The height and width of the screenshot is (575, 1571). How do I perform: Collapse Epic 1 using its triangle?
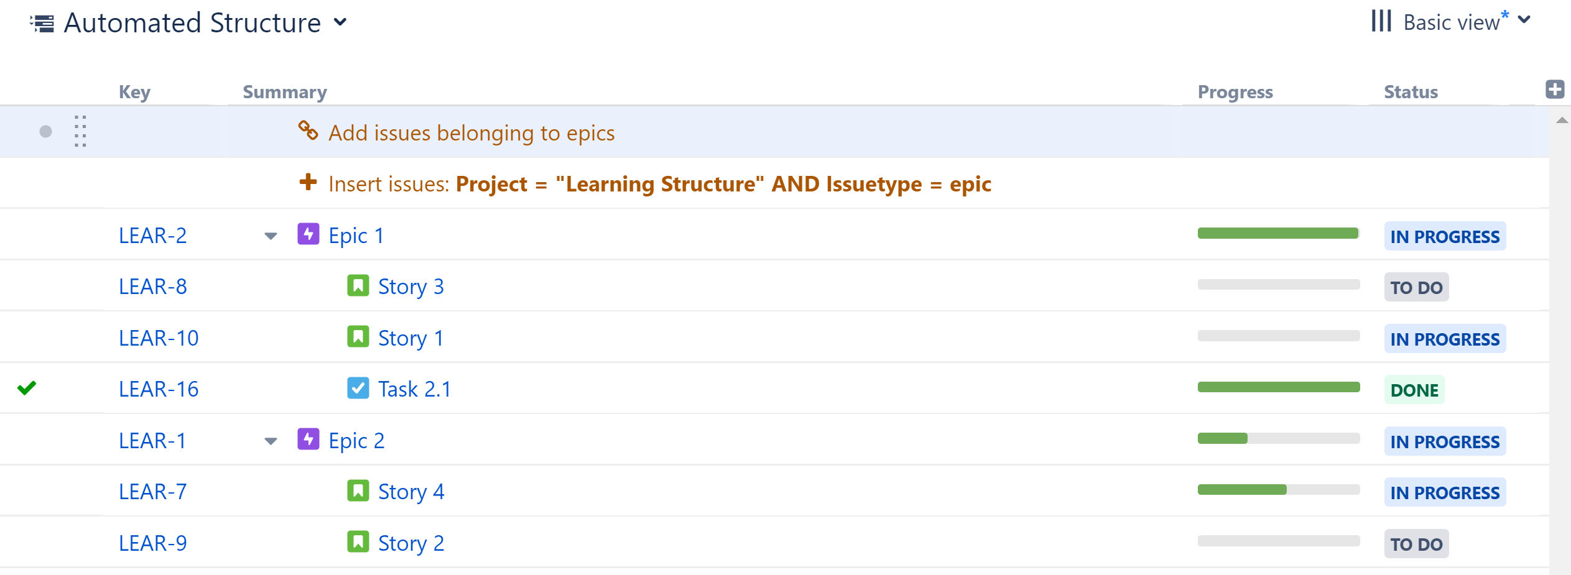(x=270, y=236)
